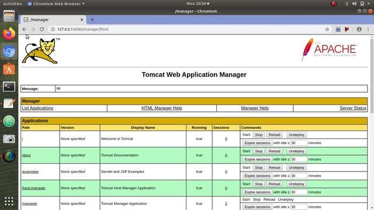Click the browser forward arrow
The width and height of the screenshot is (374, 210).
(33, 29)
